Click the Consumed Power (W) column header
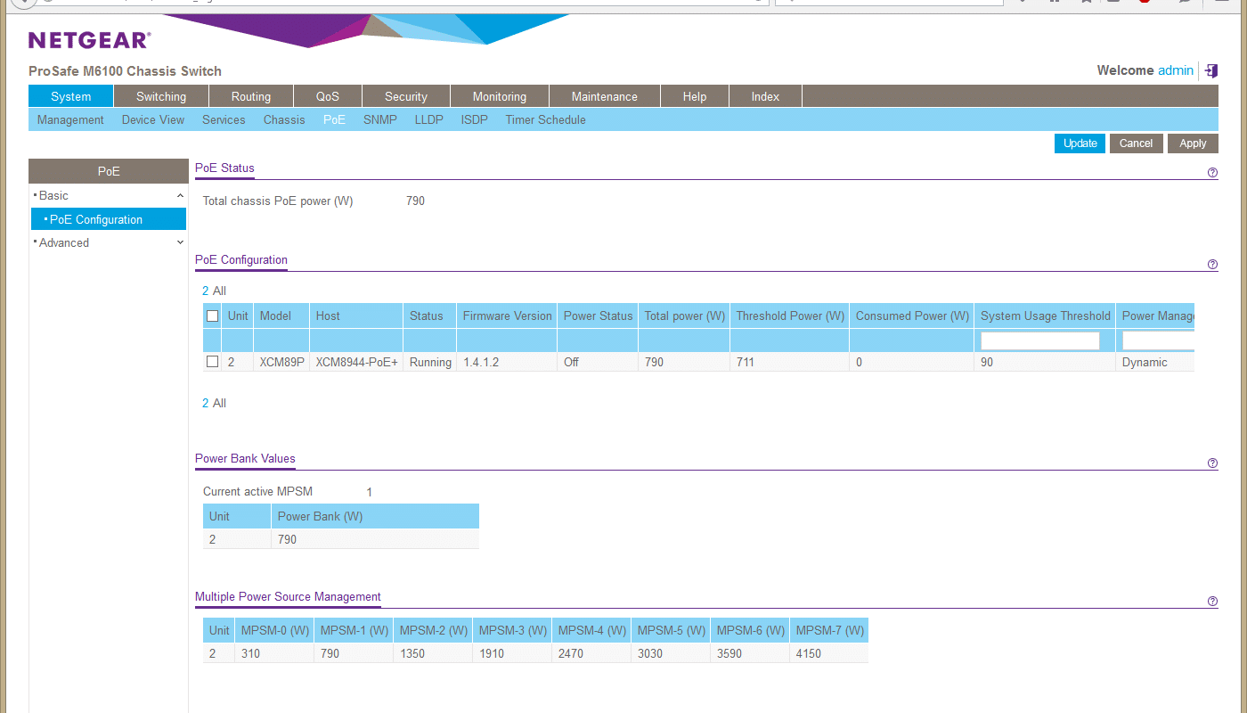Viewport: 1247px width, 713px height. click(912, 316)
